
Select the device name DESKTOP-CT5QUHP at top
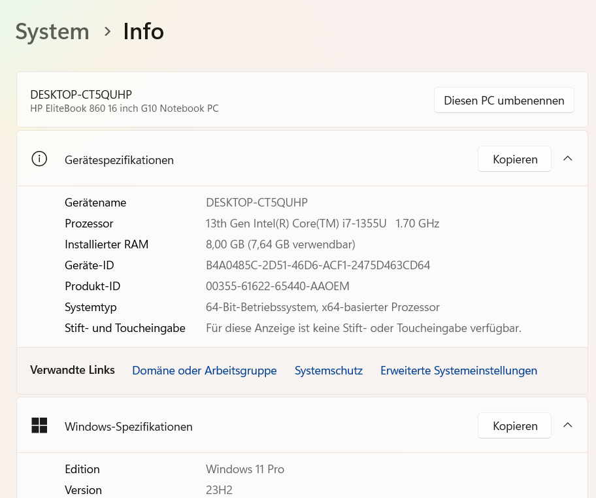click(81, 94)
